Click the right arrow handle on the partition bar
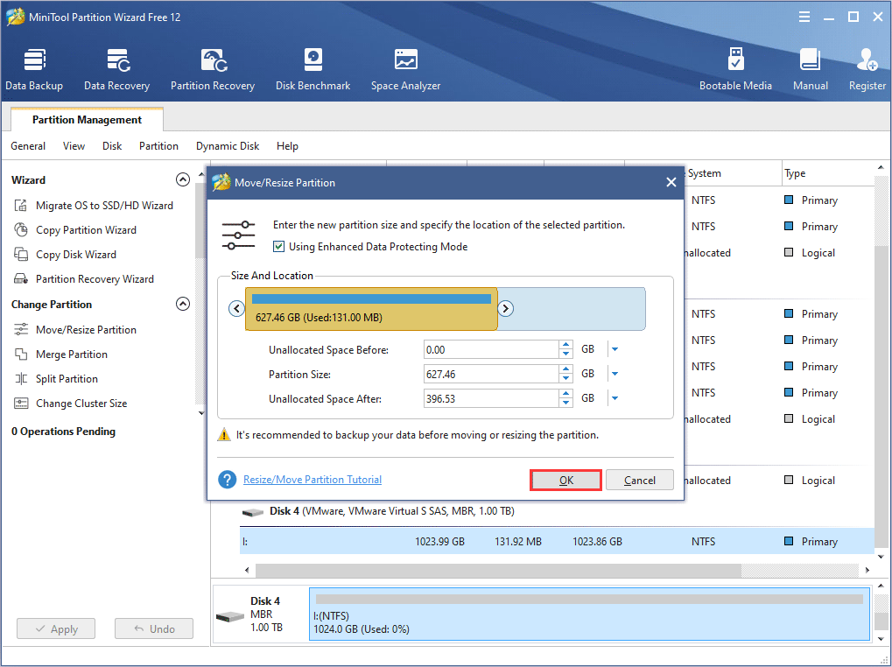This screenshot has height=667, width=892. [505, 309]
